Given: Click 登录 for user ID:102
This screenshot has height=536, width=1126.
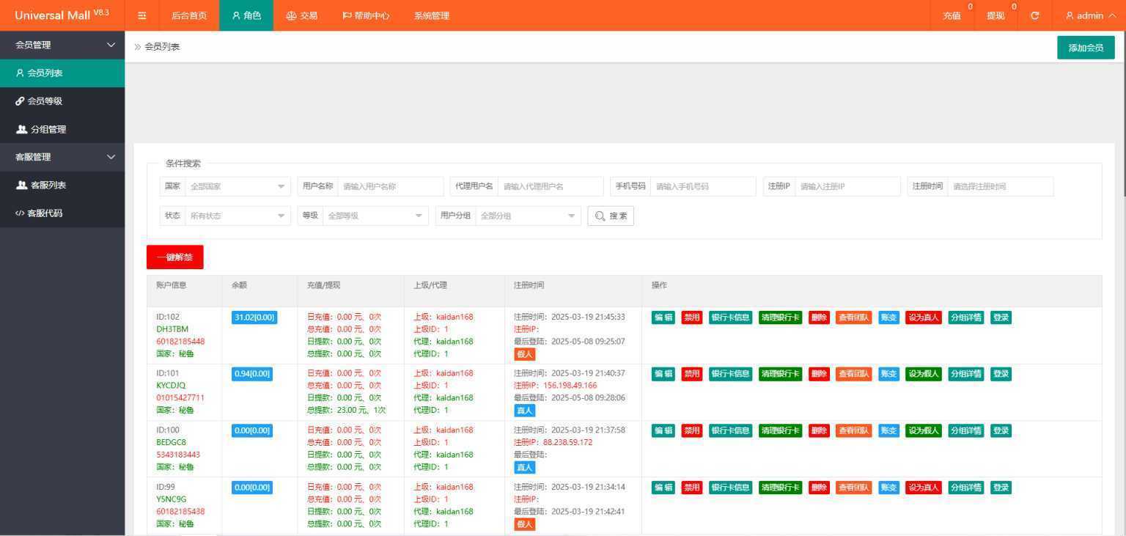Looking at the screenshot, I should (x=1001, y=317).
